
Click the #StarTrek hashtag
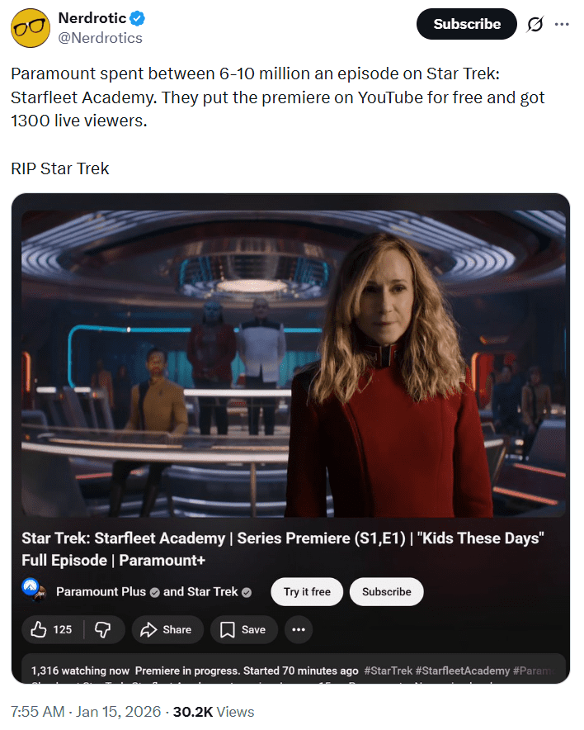pos(389,671)
